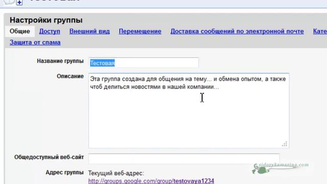Click the Общедоступный веб-сайт label

tap(49, 157)
